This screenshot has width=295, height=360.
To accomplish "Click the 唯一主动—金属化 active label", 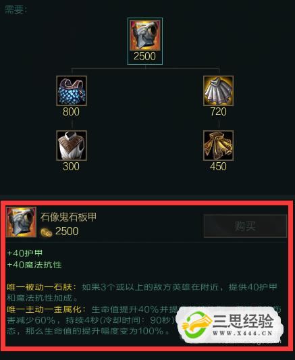I will [46, 309].
